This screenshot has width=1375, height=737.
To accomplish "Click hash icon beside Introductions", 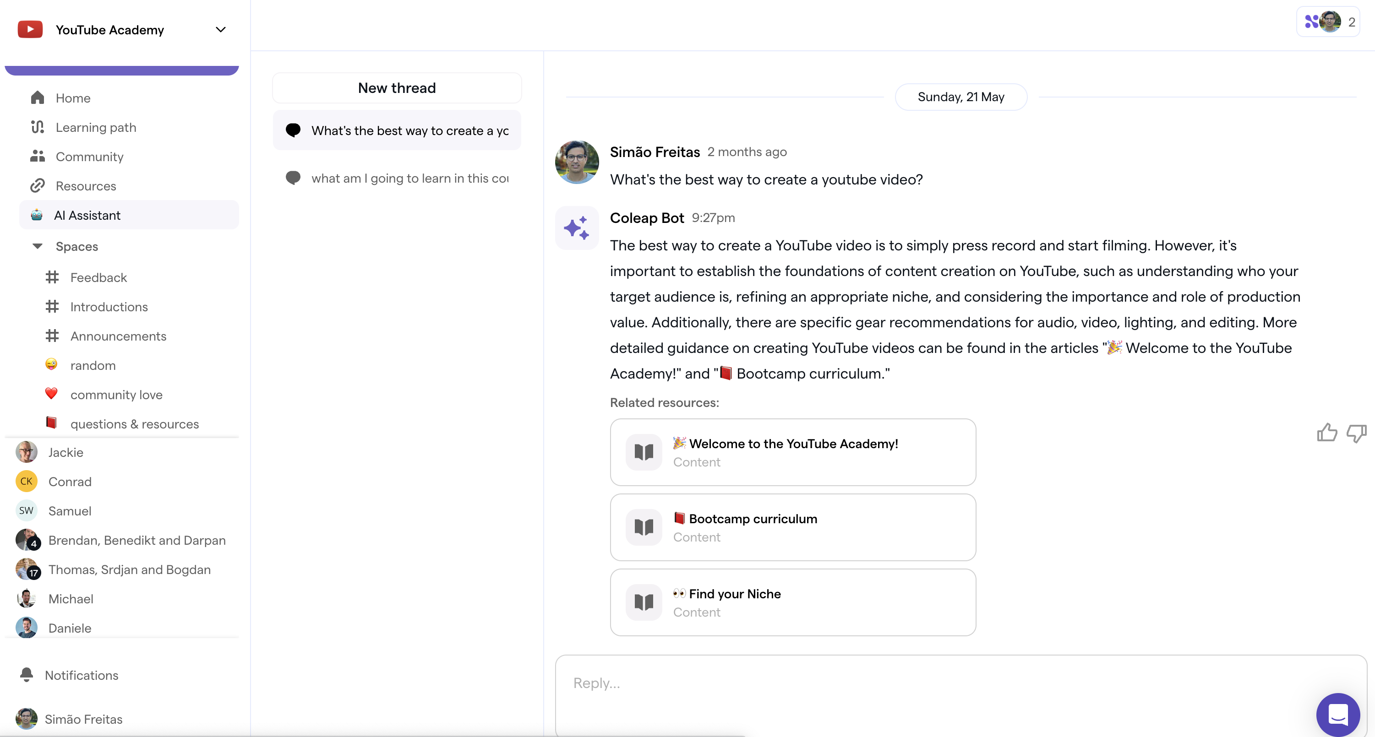I will 52,307.
